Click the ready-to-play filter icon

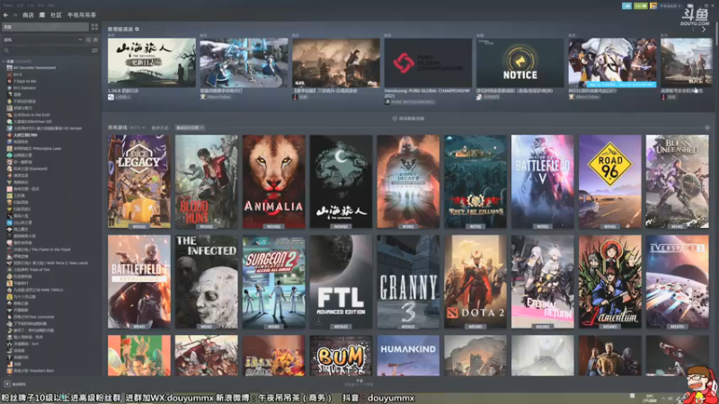point(95,40)
